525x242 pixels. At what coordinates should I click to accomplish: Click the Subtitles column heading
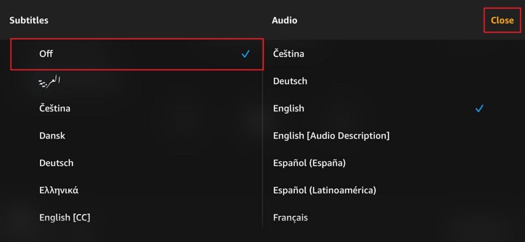pyautogui.click(x=29, y=20)
